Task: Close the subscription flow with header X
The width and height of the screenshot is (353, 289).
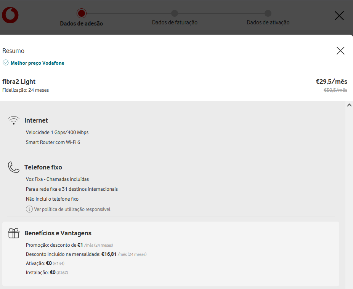Action: 339,16
